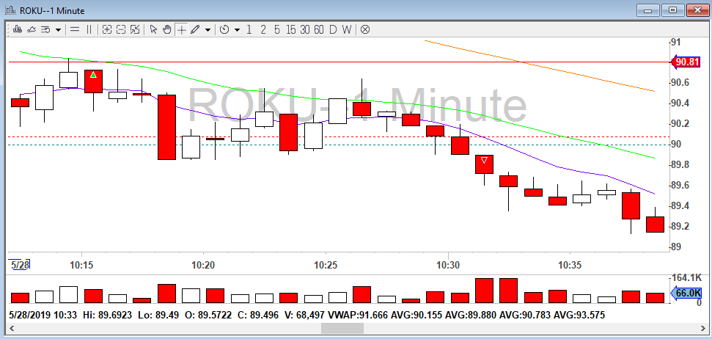Select the arrow pointer tool
The image size is (712, 339).
[153, 30]
